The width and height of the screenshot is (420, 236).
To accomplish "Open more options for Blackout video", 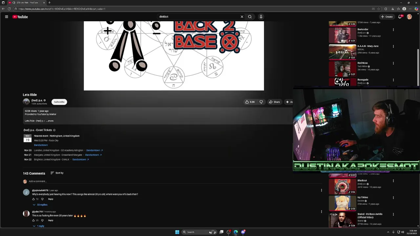I will coord(393,181).
